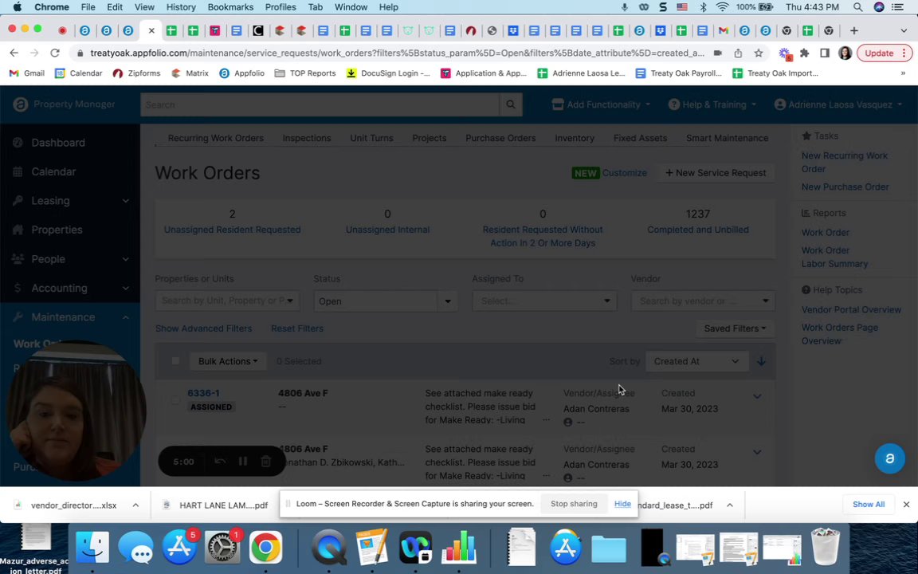Open QuickTime Player in the dock
This screenshot has height=574, width=918.
tap(329, 548)
